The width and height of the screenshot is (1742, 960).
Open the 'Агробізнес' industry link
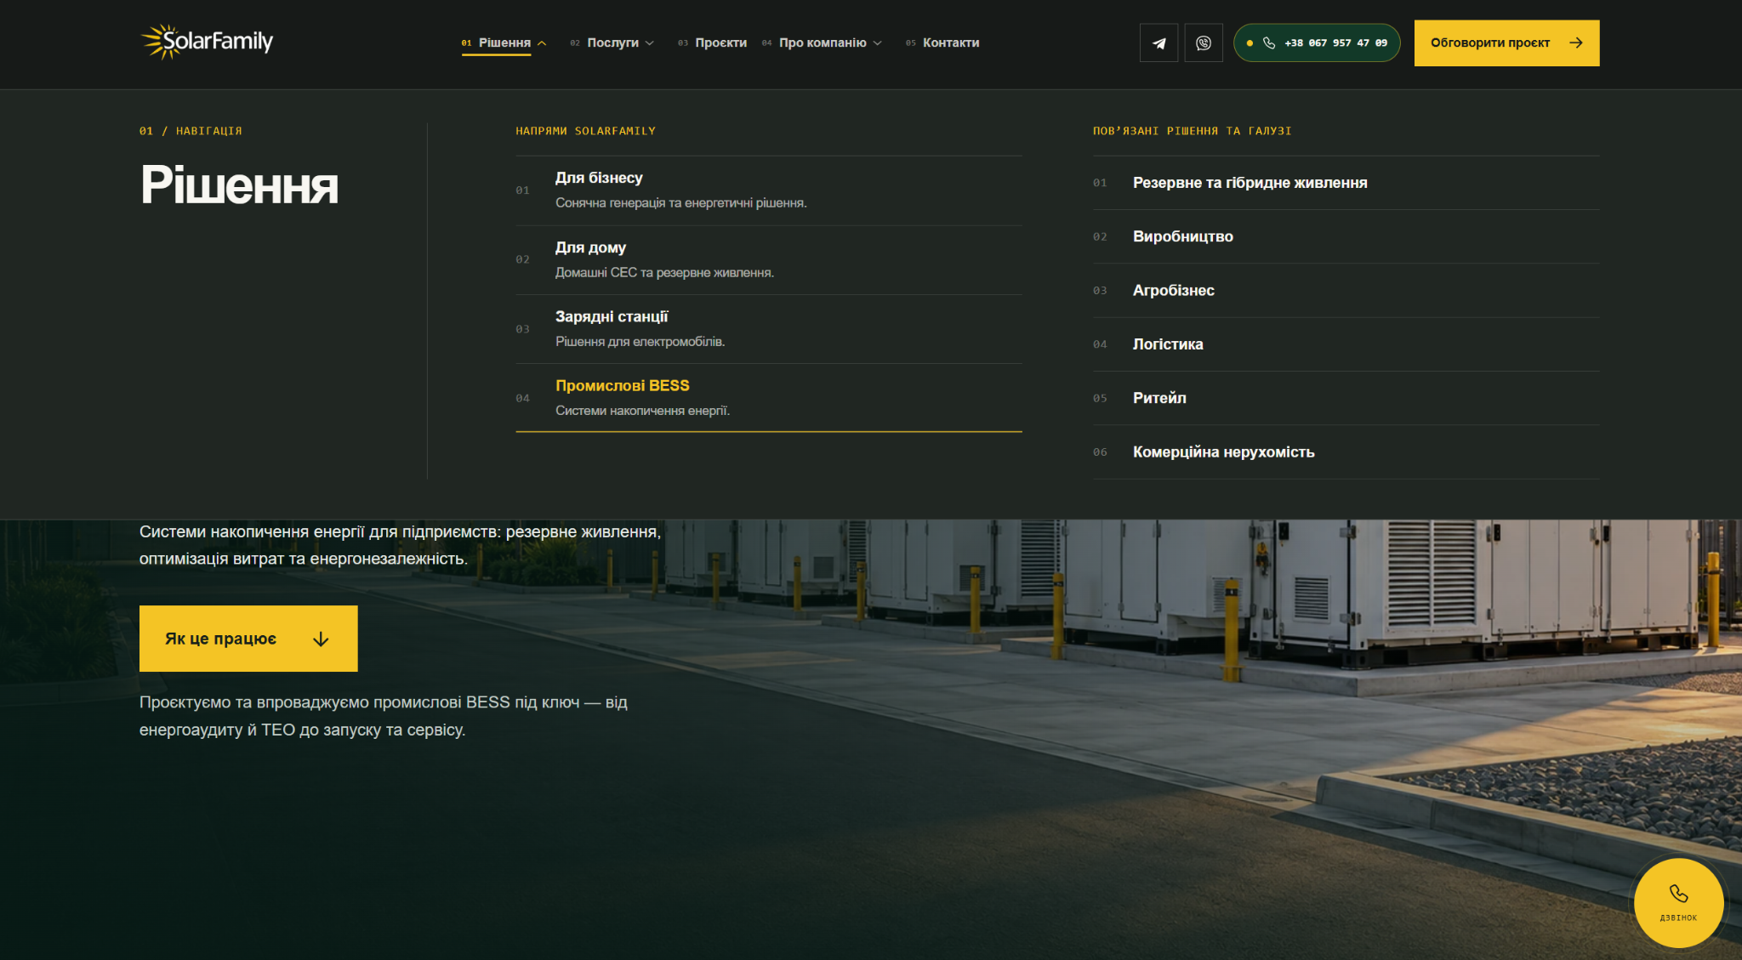[x=1346, y=290]
